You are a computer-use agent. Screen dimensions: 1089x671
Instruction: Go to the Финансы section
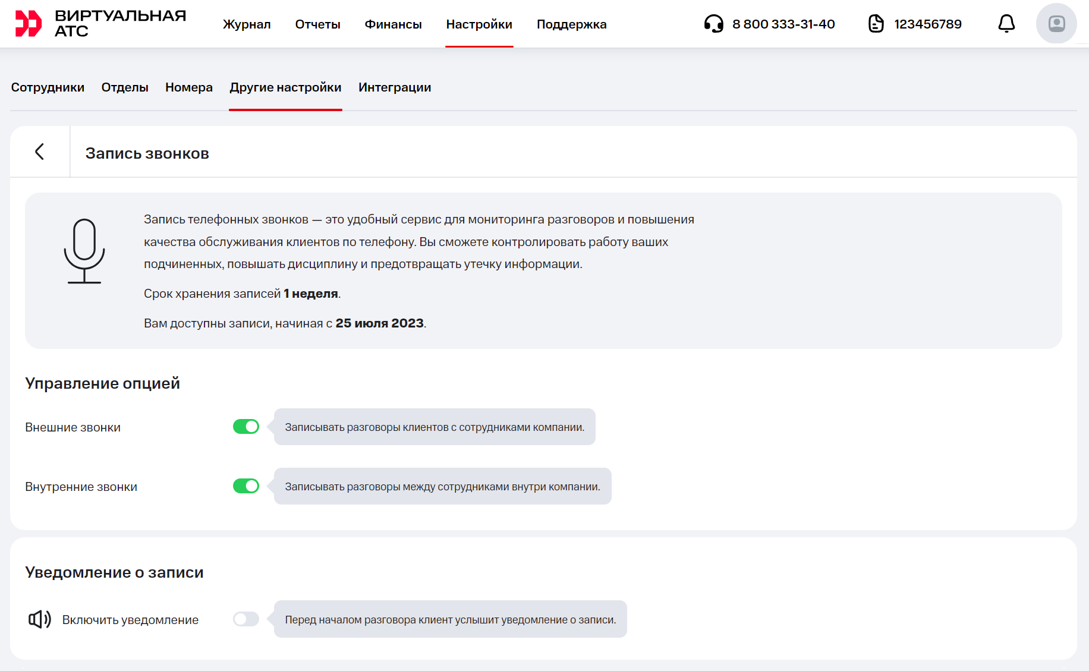(x=393, y=24)
